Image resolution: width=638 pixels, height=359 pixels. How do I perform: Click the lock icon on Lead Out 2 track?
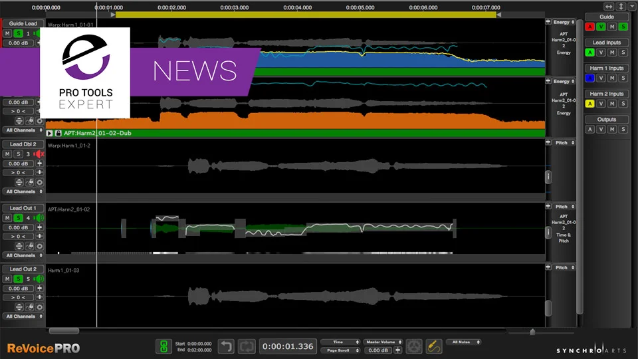pyautogui.click(x=30, y=307)
